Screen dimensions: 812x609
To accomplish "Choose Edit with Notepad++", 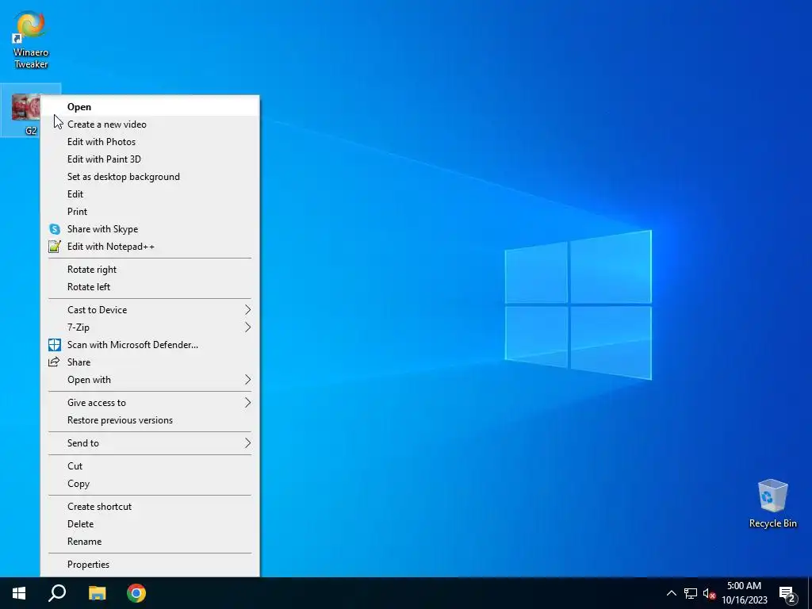I will [x=150, y=247].
